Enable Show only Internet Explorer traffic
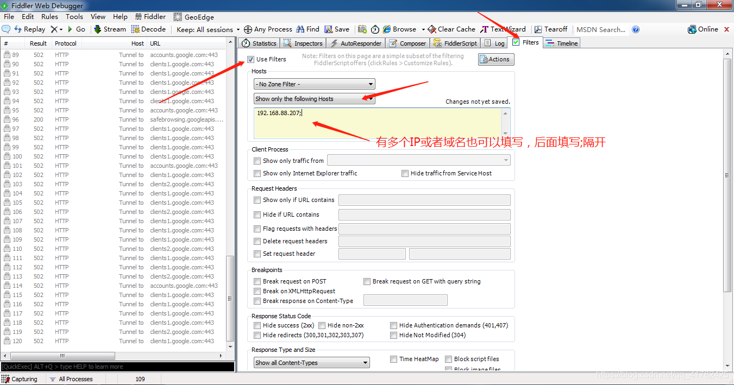The image size is (734, 385). point(258,174)
